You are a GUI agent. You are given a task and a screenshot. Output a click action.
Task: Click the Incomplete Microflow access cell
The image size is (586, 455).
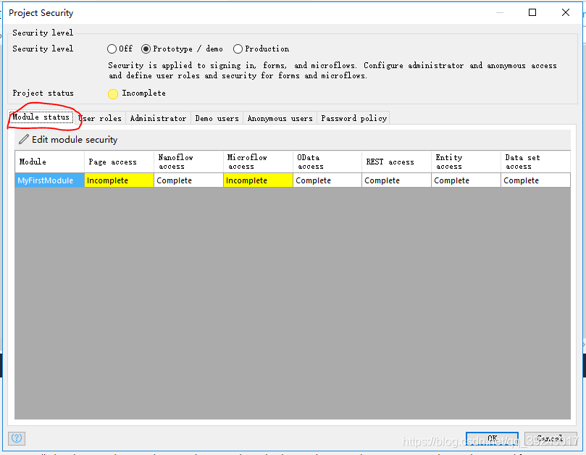click(x=258, y=180)
